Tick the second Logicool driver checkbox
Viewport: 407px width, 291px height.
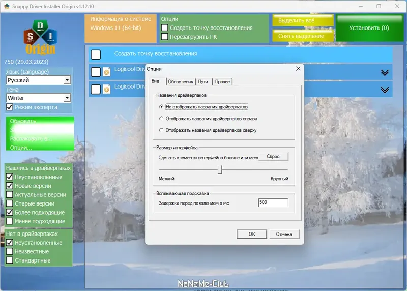[x=96, y=89]
